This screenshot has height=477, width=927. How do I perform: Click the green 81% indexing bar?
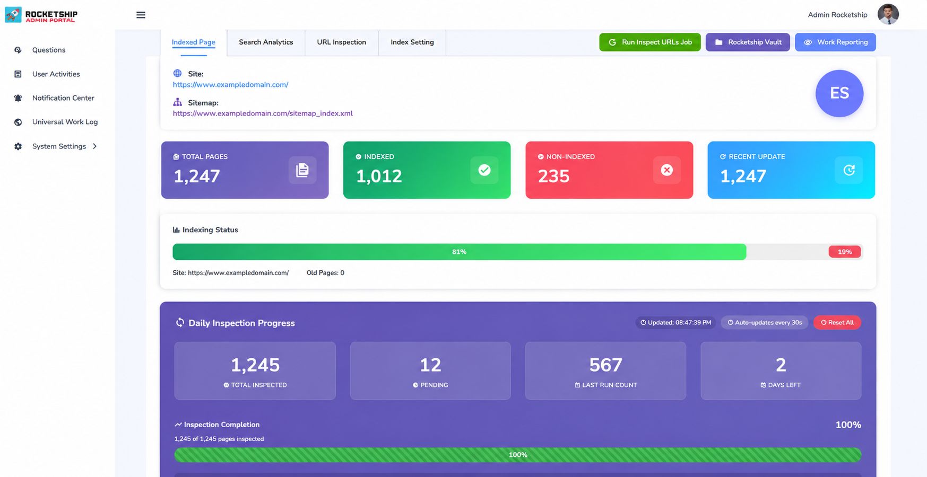(x=460, y=252)
